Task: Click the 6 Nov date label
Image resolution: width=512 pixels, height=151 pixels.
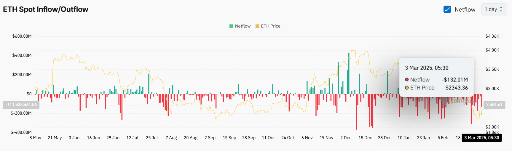Action: 307,138
